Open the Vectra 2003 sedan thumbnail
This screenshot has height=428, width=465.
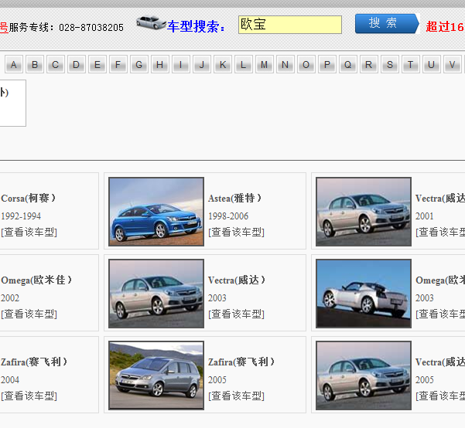(x=156, y=294)
